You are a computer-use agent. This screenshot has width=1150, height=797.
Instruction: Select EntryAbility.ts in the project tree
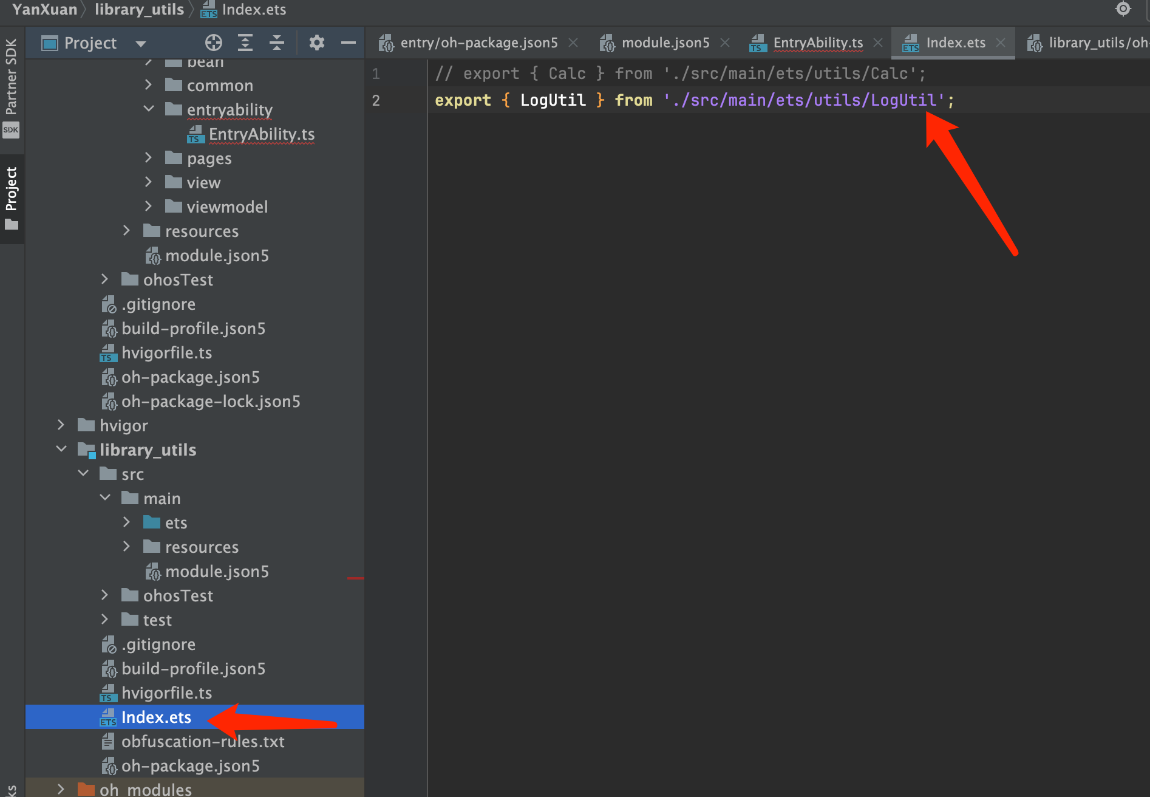(x=261, y=134)
